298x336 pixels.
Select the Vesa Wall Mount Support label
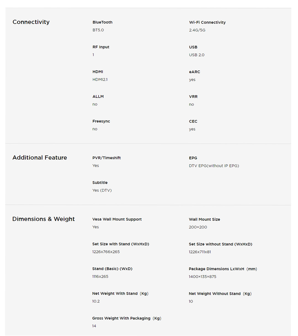pos(117,219)
